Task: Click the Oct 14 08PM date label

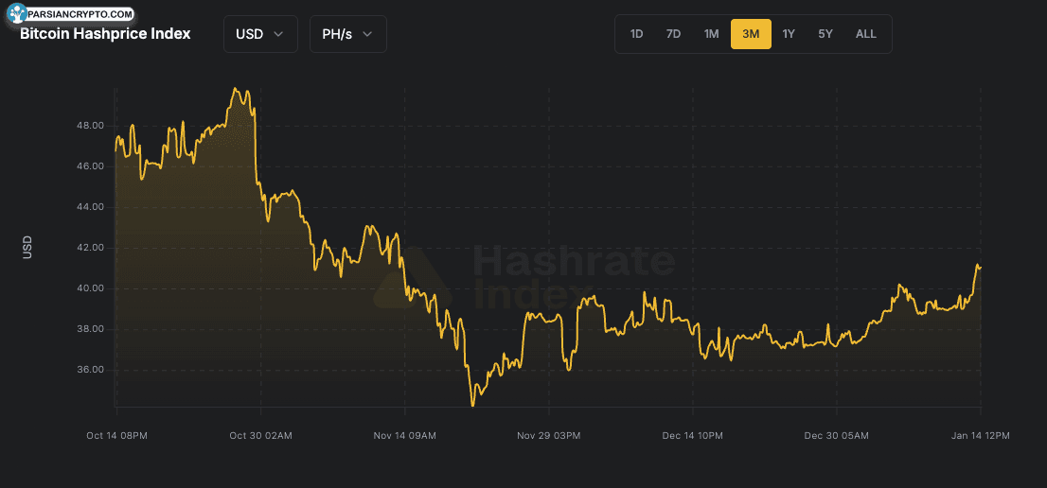Action: [116, 435]
